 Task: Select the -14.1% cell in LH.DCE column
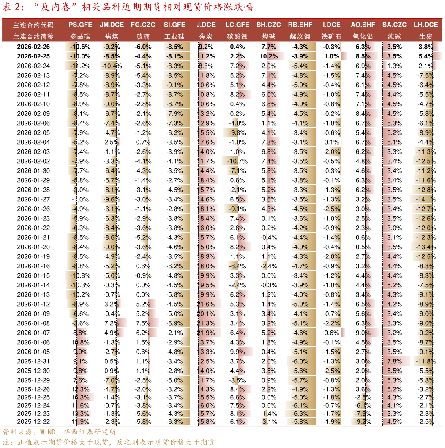[x=426, y=199]
